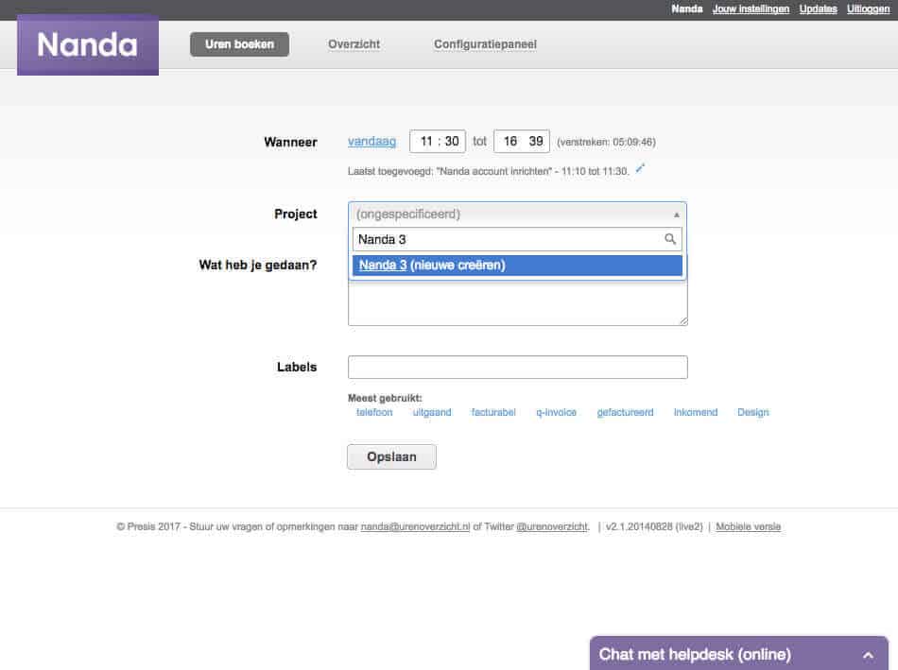Image resolution: width=898 pixels, height=670 pixels.
Task: Open the 'vandaag' date picker link
Action: [x=372, y=142]
